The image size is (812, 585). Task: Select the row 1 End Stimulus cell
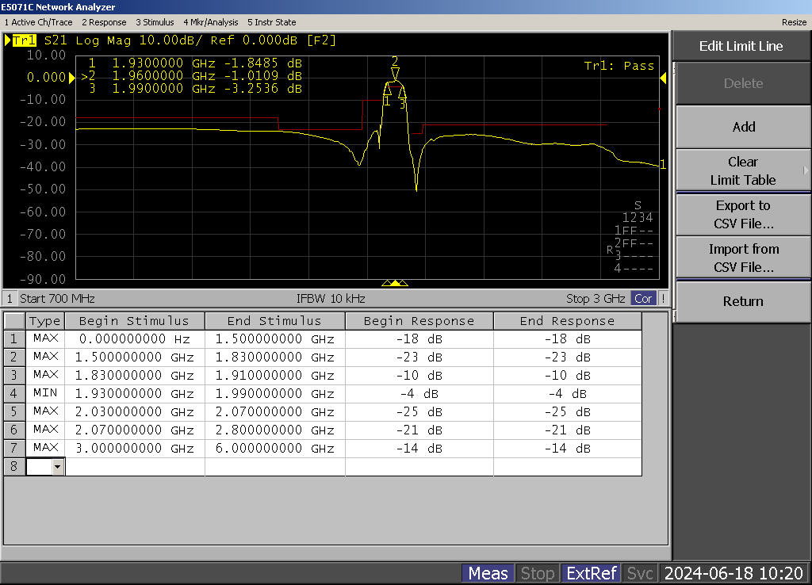(274, 339)
